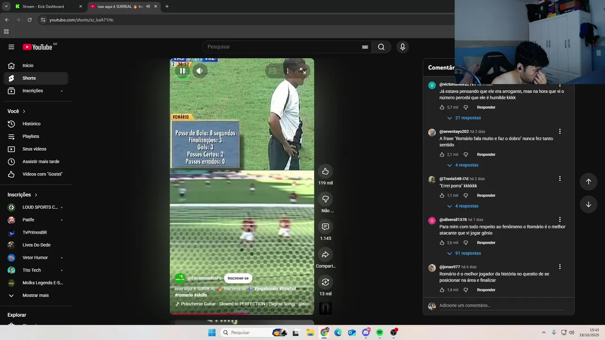
Task: Open options menu for @jonas977 comment
Action: [x=560, y=267]
